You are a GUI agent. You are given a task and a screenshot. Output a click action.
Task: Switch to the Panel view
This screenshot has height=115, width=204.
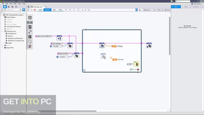(x=40, y=10)
